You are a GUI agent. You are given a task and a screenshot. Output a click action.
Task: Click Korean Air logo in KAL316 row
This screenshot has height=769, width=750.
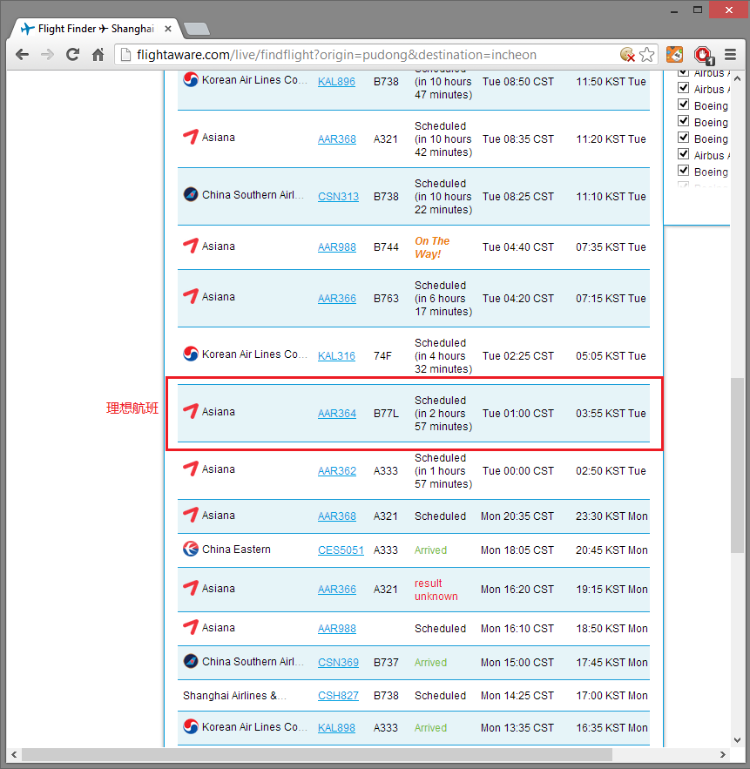pos(191,354)
